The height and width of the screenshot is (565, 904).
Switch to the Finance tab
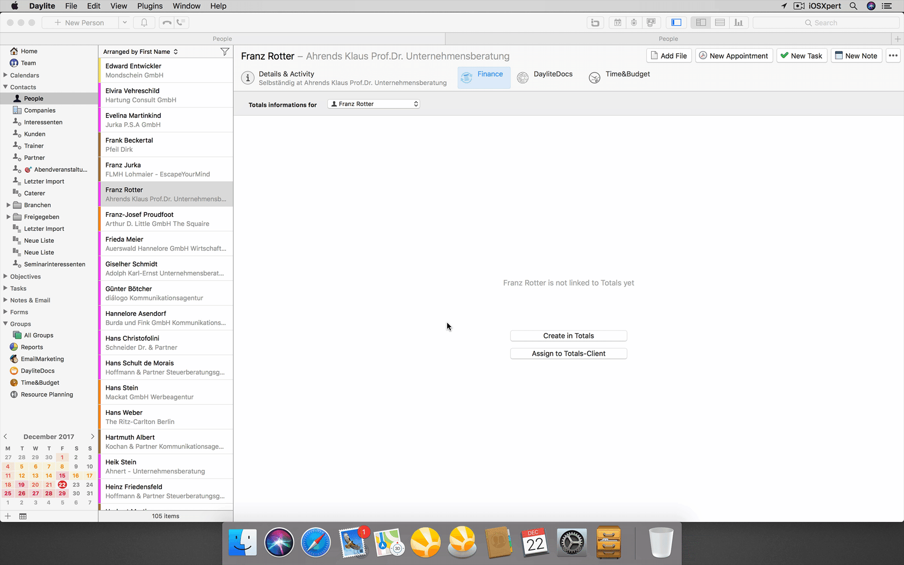[483, 77]
